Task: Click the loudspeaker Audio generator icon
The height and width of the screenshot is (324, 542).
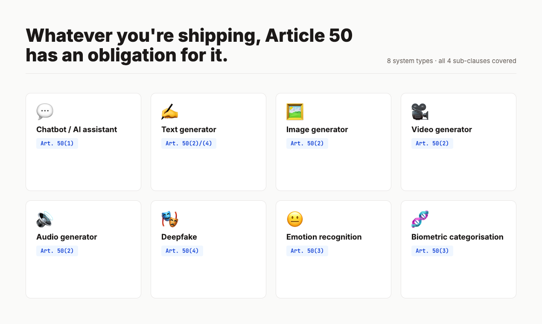Action: pos(45,219)
